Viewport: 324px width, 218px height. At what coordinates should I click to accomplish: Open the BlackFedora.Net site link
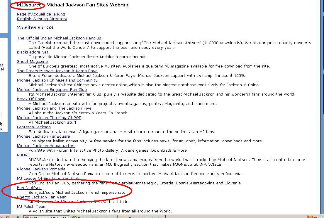pos(33,52)
